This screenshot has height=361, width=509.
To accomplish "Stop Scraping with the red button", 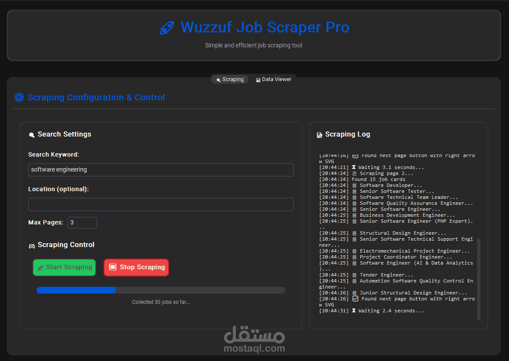I will [136, 267].
